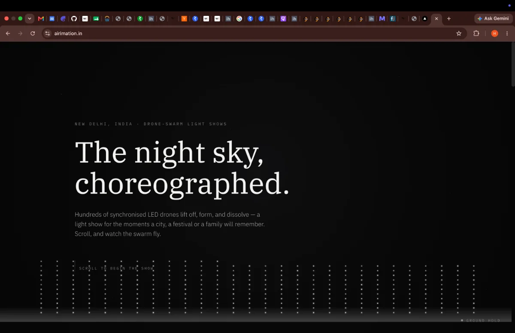Image resolution: width=515 pixels, height=333 pixels.
Task: Go back to the previous page
Action: pyautogui.click(x=8, y=33)
